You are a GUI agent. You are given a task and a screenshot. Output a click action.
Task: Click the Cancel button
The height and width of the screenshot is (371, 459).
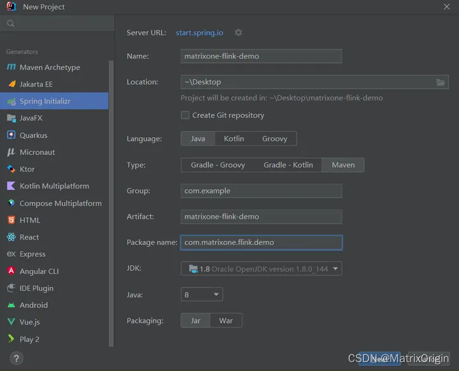428,359
